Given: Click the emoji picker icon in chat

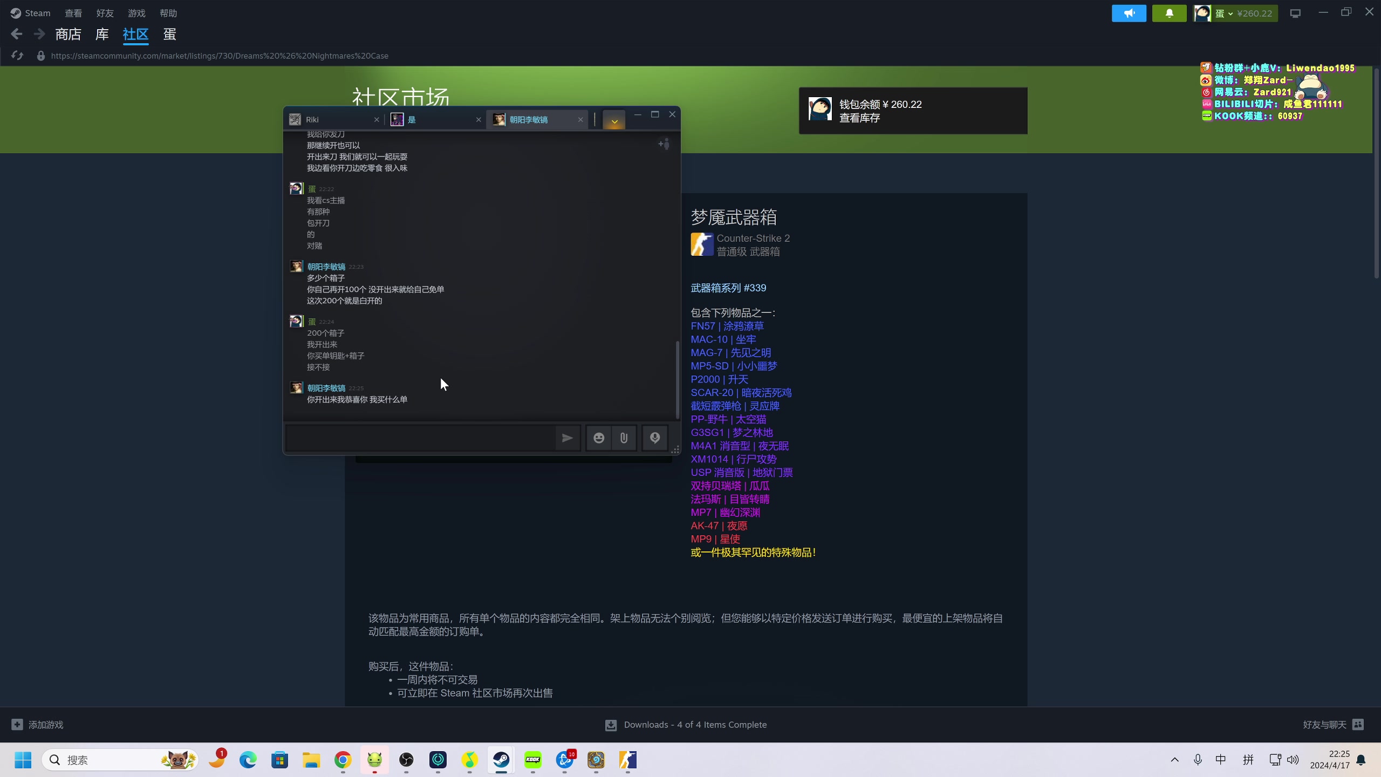Looking at the screenshot, I should 598,438.
